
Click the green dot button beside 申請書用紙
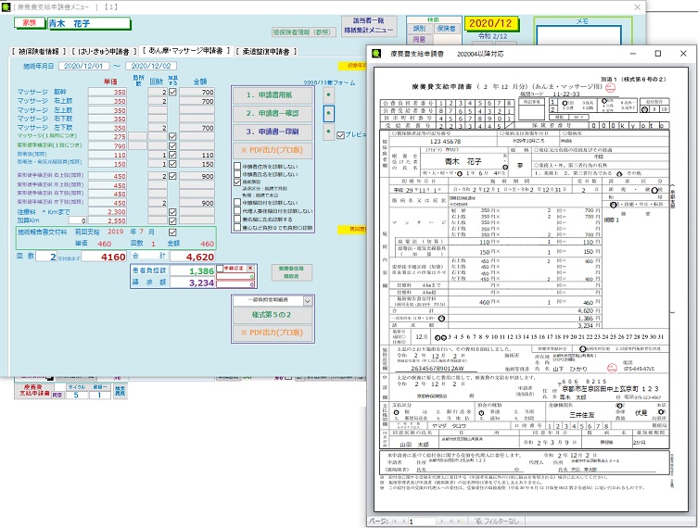[328, 94]
